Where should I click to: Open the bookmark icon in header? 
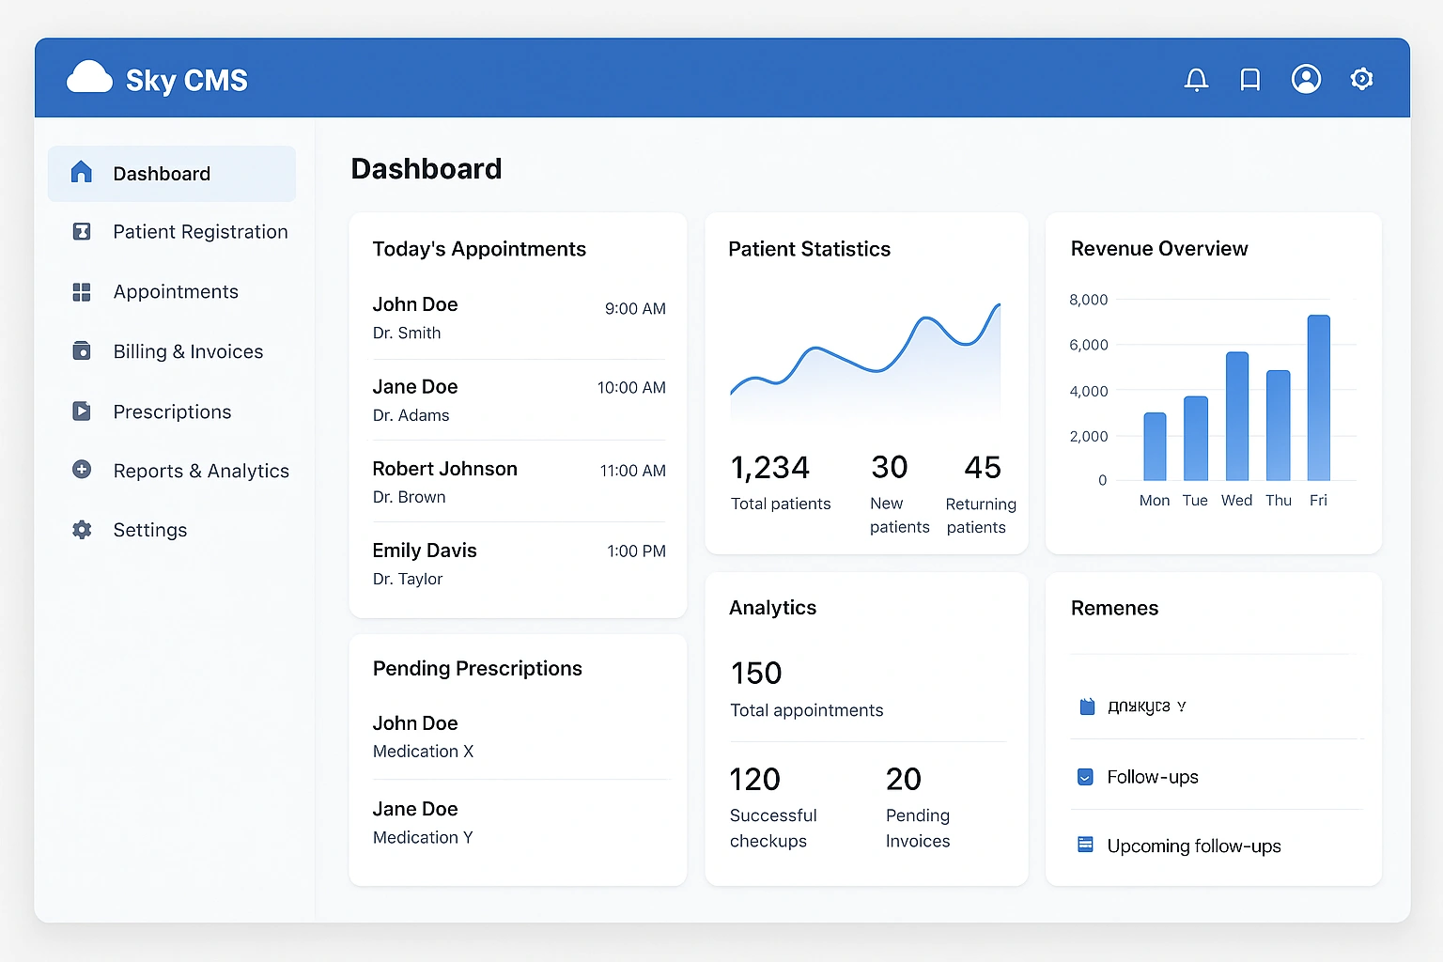coord(1249,80)
